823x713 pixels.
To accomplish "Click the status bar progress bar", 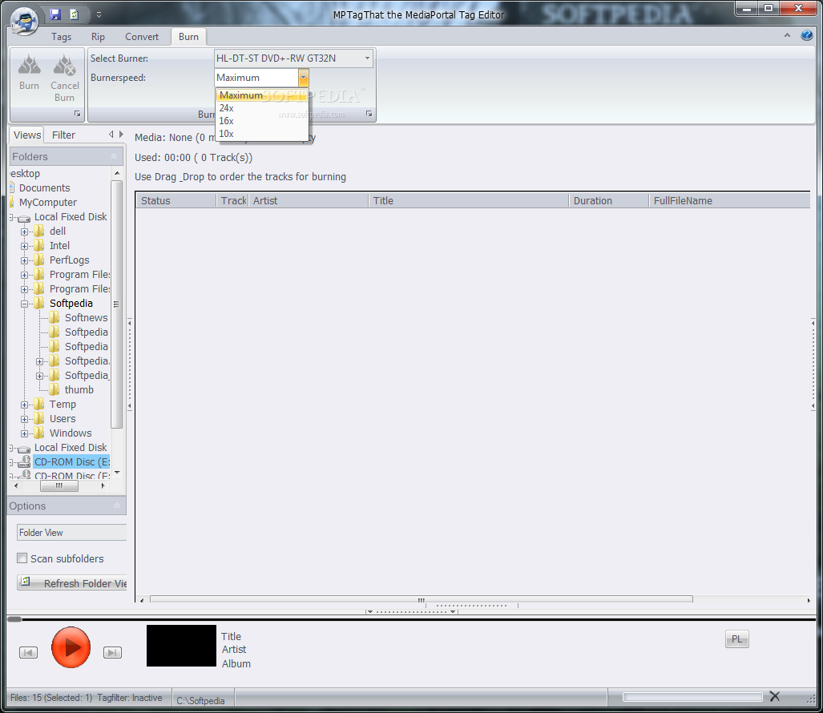I will pyautogui.click(x=692, y=697).
